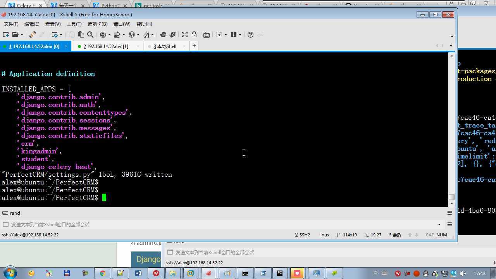The width and height of the screenshot is (496, 279).
Task: Click the New session toolbar icon
Action: (x=6, y=34)
